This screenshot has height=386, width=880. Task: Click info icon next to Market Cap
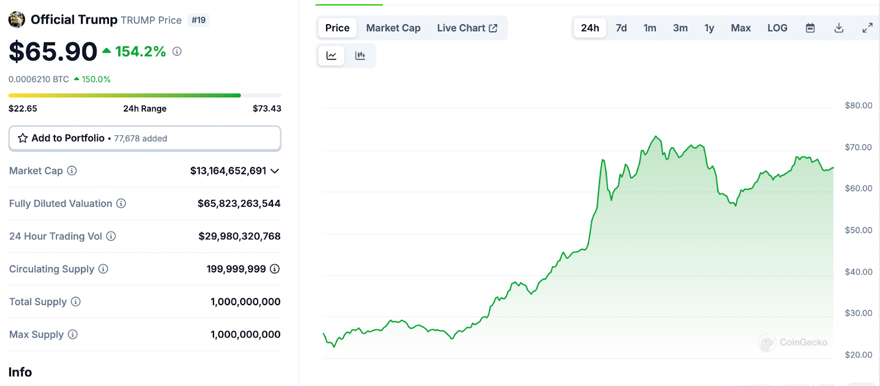coord(72,171)
